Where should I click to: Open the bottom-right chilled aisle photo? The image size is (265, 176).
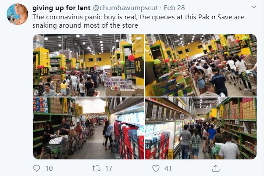pyautogui.click(x=201, y=129)
